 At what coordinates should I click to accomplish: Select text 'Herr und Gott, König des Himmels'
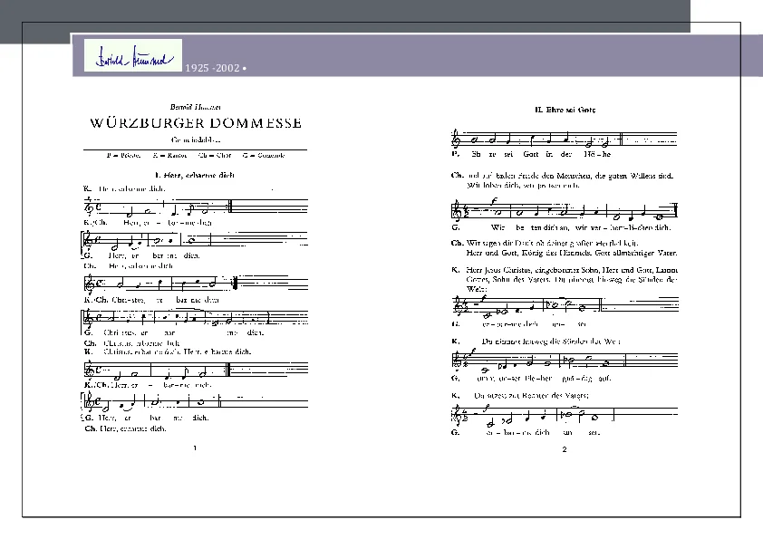coord(528,253)
